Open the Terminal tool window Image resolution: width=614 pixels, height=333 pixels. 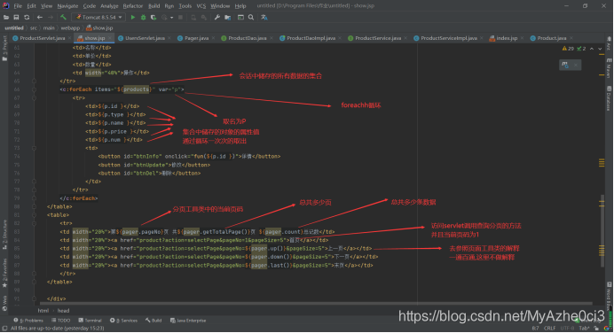click(x=91, y=321)
